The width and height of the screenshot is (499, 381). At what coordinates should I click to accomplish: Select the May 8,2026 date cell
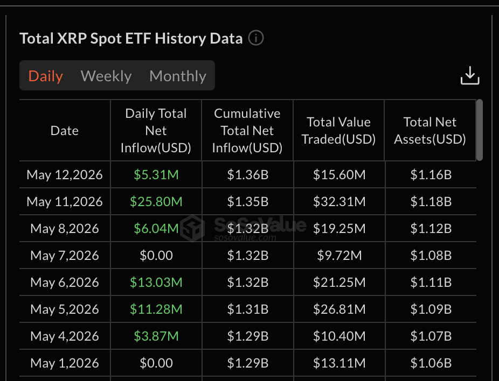(65, 229)
